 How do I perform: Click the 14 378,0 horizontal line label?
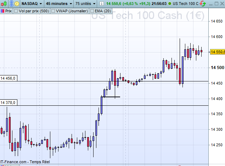[x=9, y=103]
